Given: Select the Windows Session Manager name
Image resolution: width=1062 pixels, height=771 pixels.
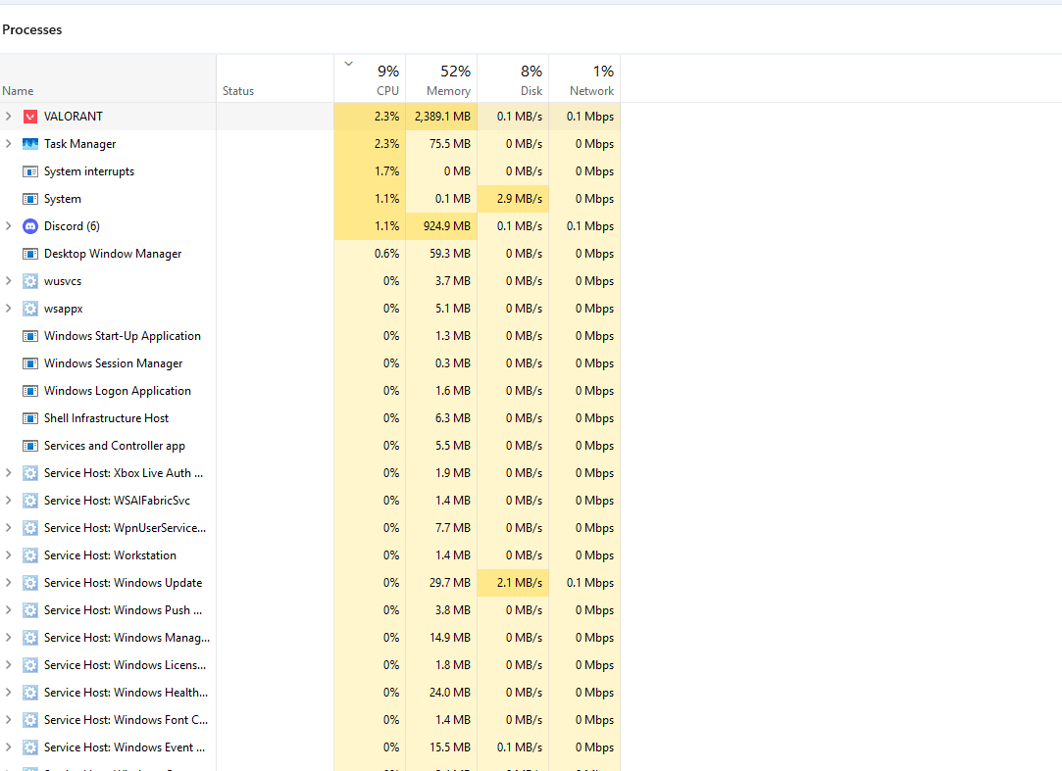Looking at the screenshot, I should pos(113,363).
